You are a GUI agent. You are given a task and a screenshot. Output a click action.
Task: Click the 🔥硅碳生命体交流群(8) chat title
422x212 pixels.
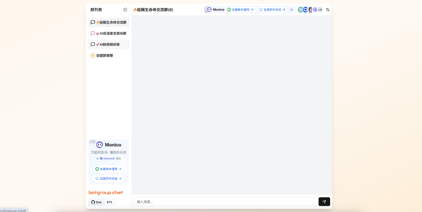tap(153, 10)
